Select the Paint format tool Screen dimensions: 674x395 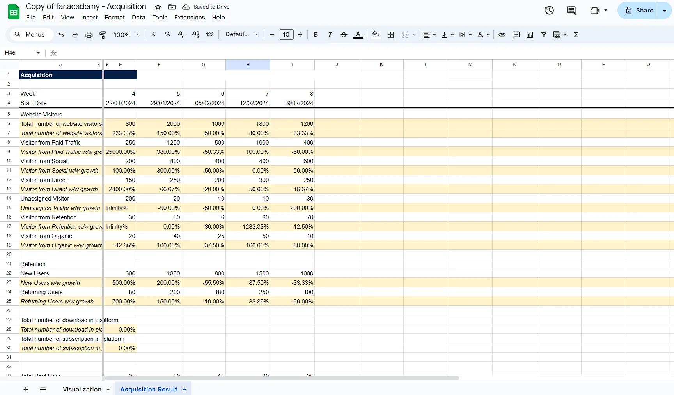tap(103, 35)
